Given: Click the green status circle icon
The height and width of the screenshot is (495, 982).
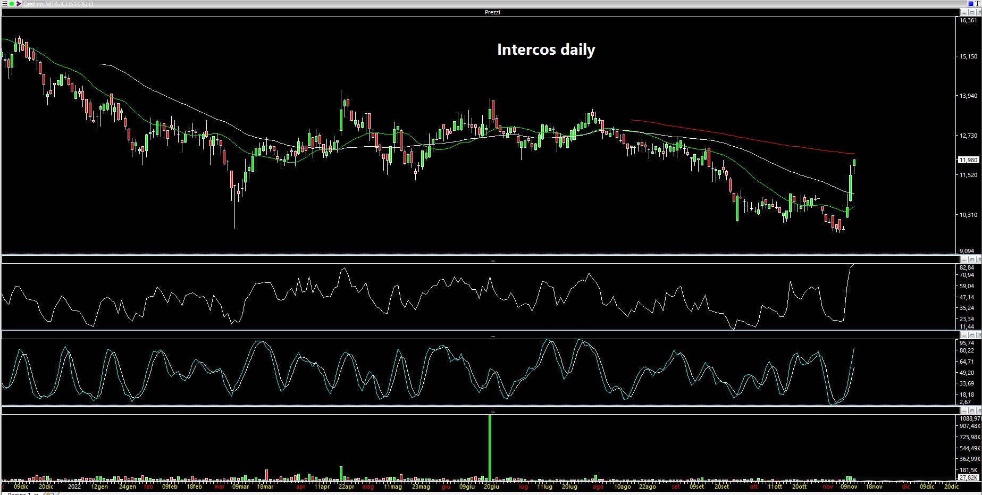Looking at the screenshot, I should 12,4.
